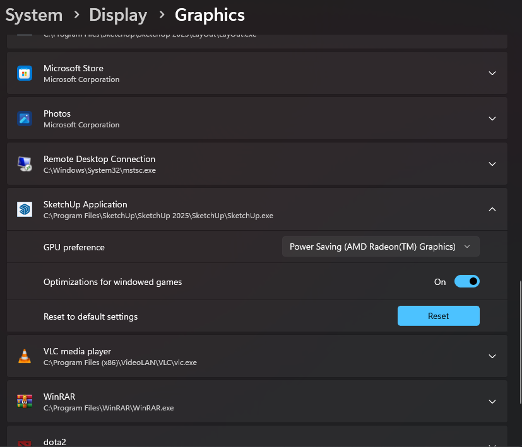Click the dota2 entry name

[x=54, y=442]
